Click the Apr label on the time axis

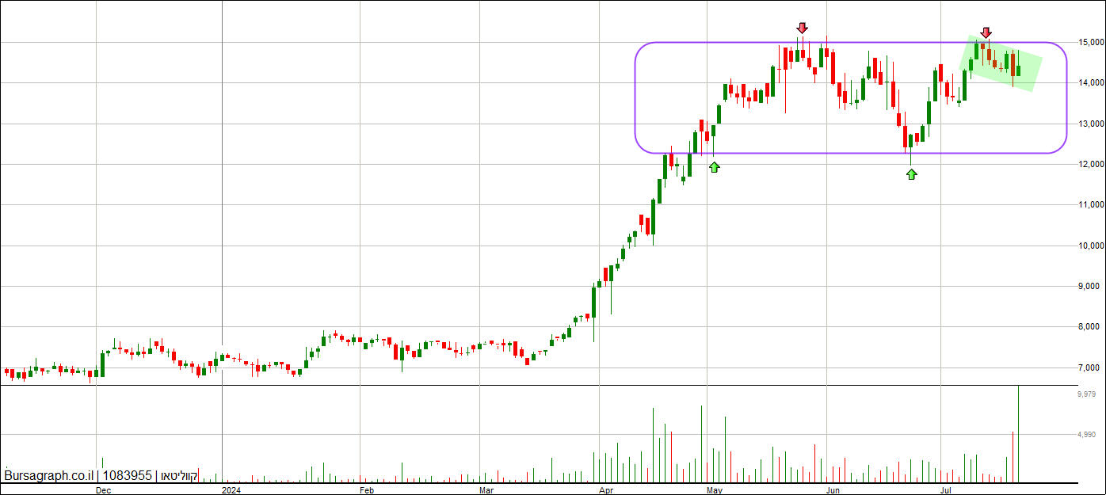point(607,490)
